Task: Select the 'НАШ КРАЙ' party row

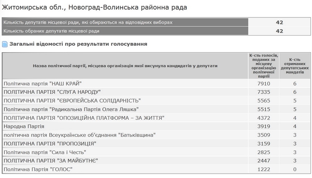Action: [x=42, y=84]
